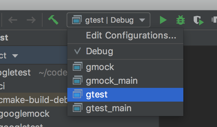Image resolution: width=217 pixels, height=127 pixels.
Task: Select the googletest root project entry
Action: pos(15,72)
